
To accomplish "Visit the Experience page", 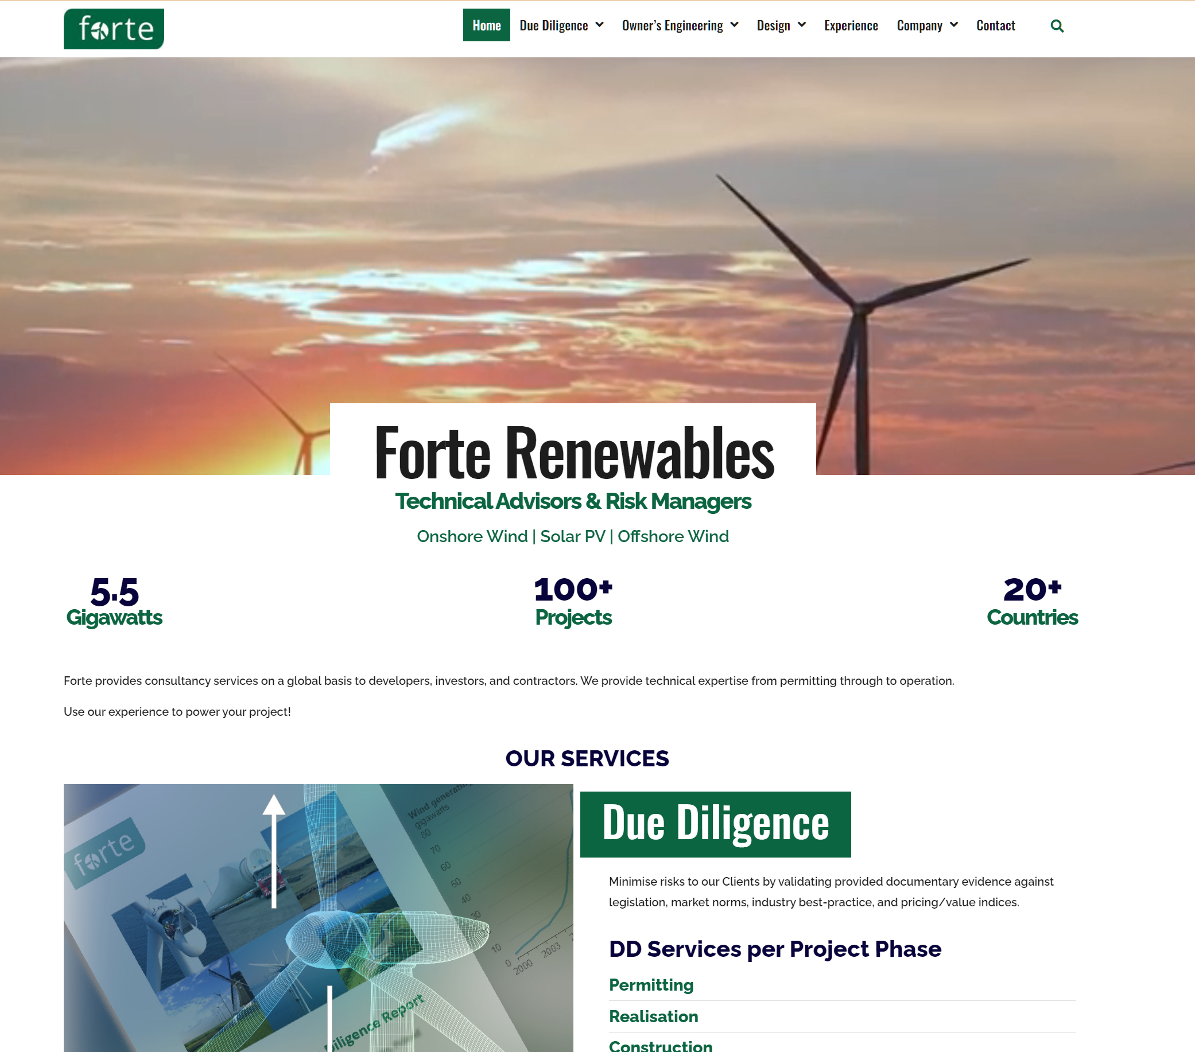I will 851,26.
